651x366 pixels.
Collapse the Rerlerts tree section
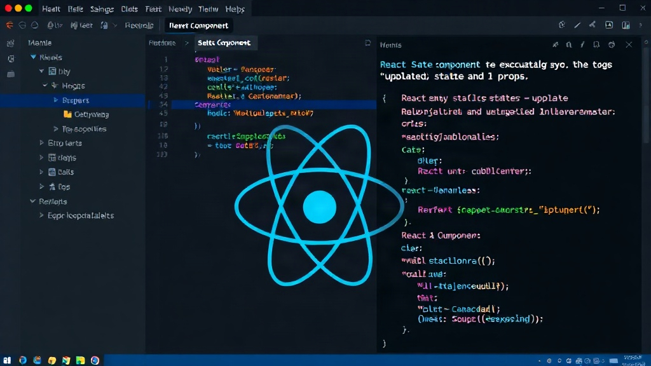(32, 201)
